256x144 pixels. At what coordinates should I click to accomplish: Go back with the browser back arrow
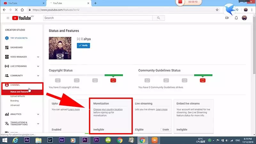click(x=4, y=10)
